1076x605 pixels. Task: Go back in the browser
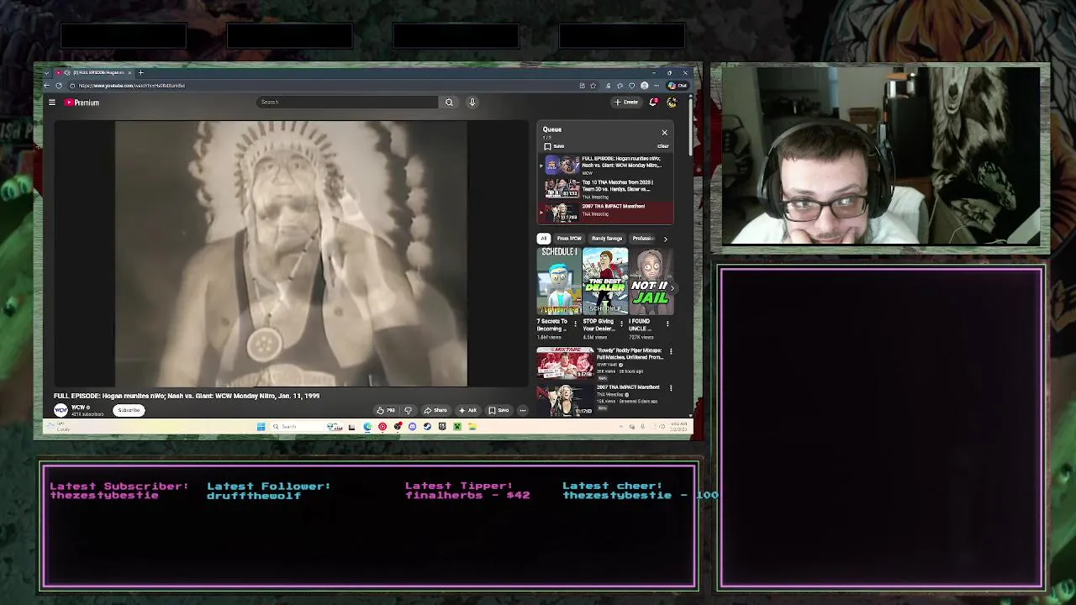(46, 85)
